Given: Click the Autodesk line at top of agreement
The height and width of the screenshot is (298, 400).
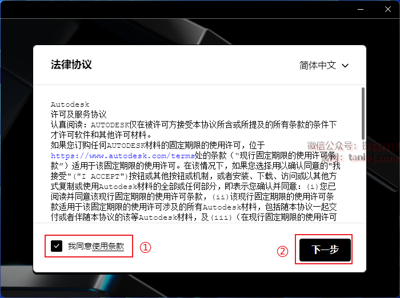Looking at the screenshot, I should coord(70,104).
